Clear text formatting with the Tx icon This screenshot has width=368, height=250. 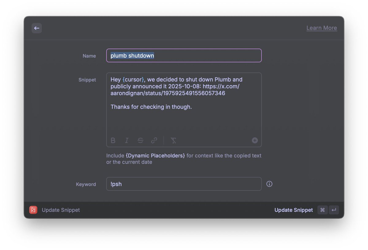click(173, 140)
